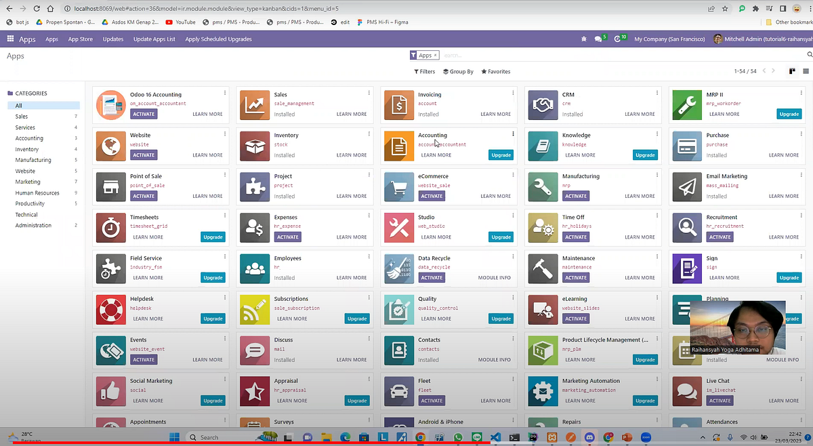The width and height of the screenshot is (813, 446).
Task: Activate the Point of Sale app
Action: coord(144,196)
